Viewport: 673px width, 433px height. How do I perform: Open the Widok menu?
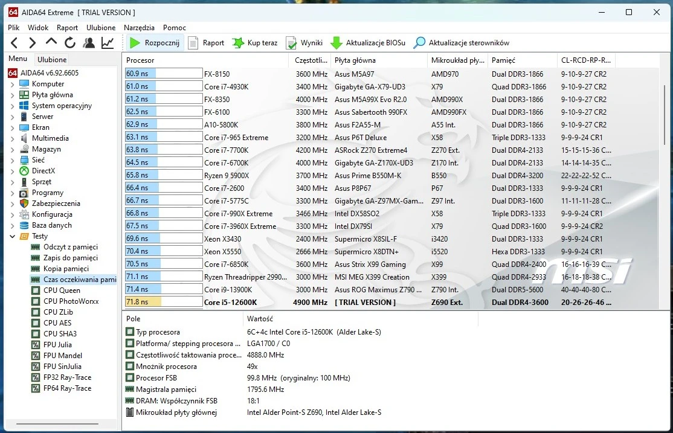tap(38, 27)
